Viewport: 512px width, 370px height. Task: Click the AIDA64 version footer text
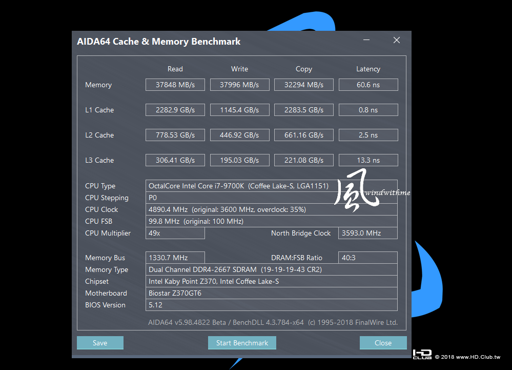click(x=273, y=322)
